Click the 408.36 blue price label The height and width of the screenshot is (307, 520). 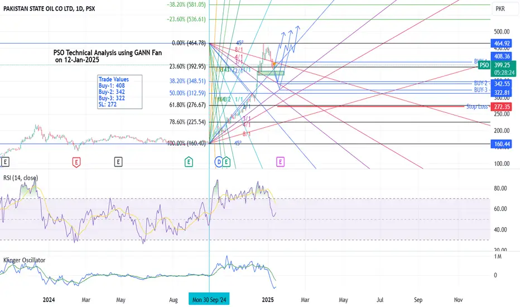[502, 56]
